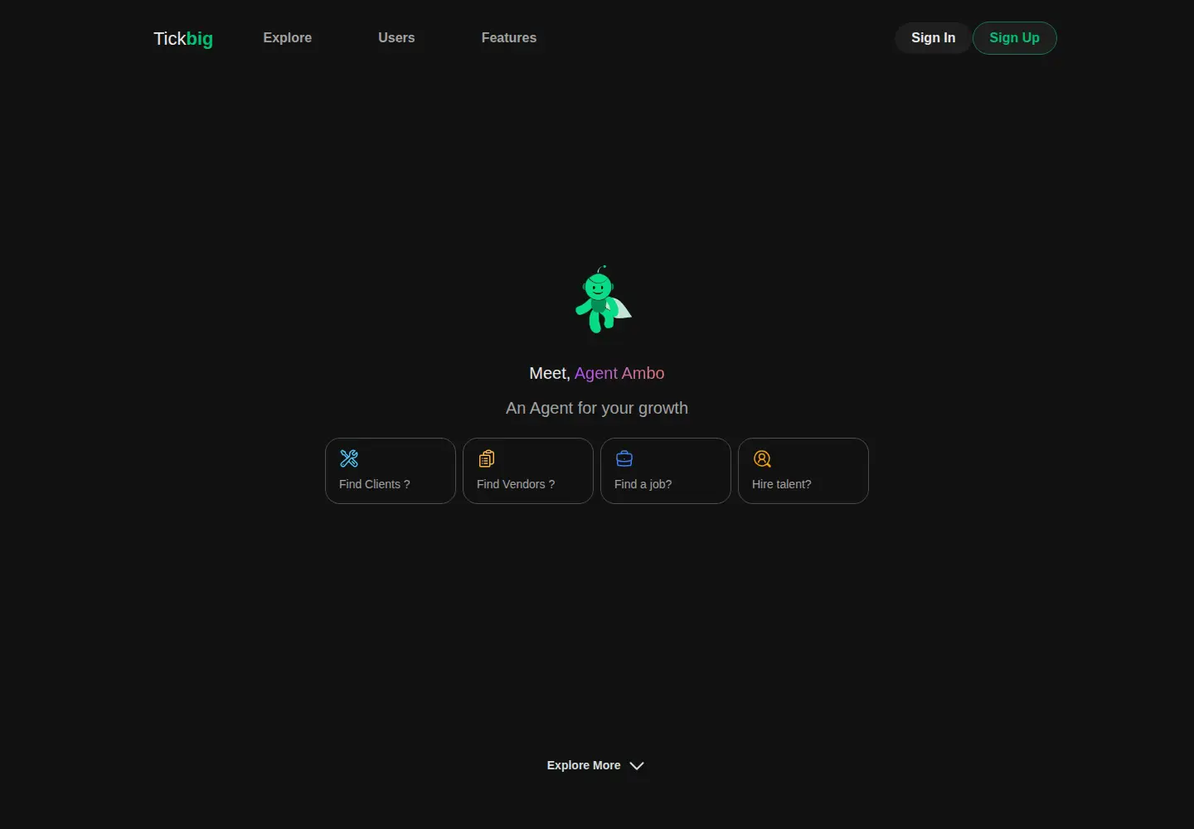The image size is (1194, 829).
Task: Open the Users menu item
Action: point(396,37)
